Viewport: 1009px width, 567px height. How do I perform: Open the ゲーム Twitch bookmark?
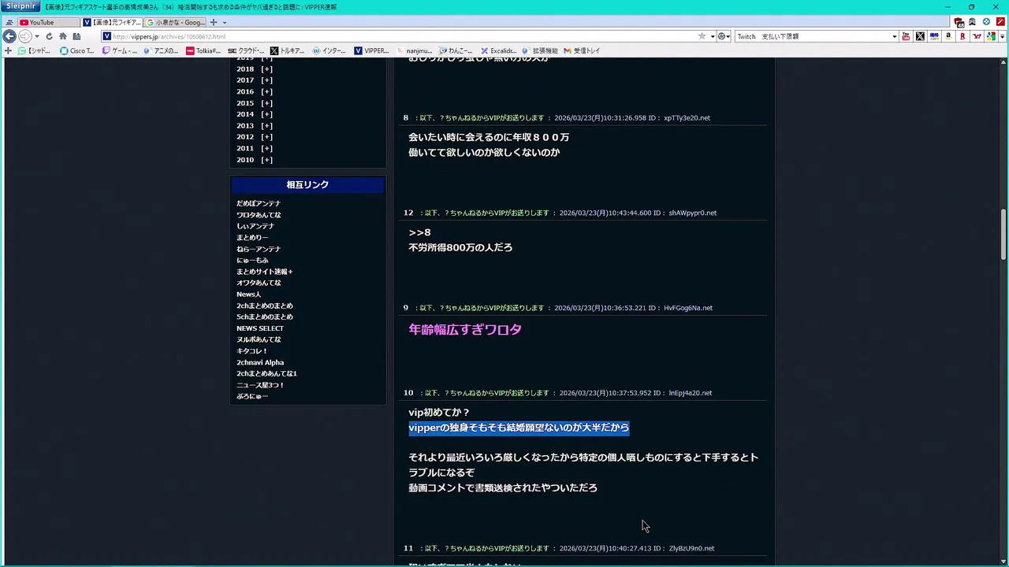click(x=119, y=50)
